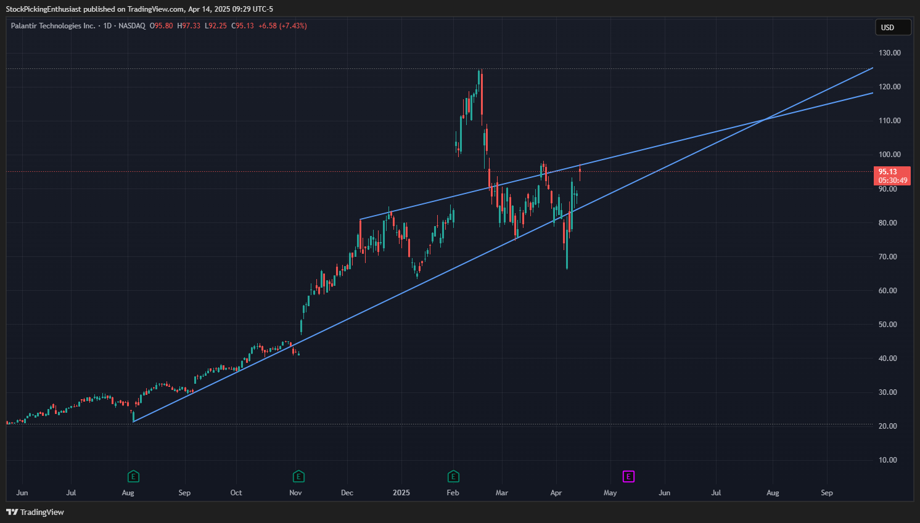Click the Jul label left of Aug
The width and height of the screenshot is (920, 523).
[x=72, y=493]
